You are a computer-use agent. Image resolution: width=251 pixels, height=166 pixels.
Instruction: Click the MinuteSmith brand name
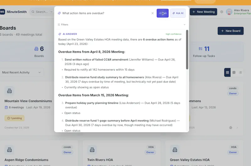click(x=17, y=12)
